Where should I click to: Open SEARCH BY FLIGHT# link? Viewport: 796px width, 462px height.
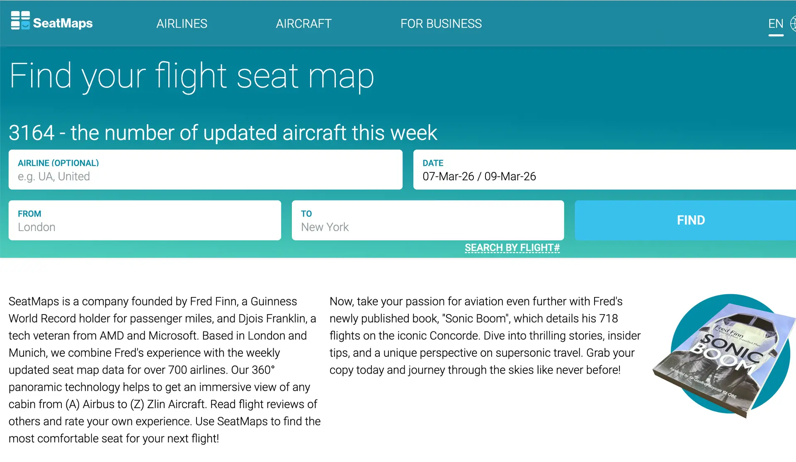pos(512,247)
